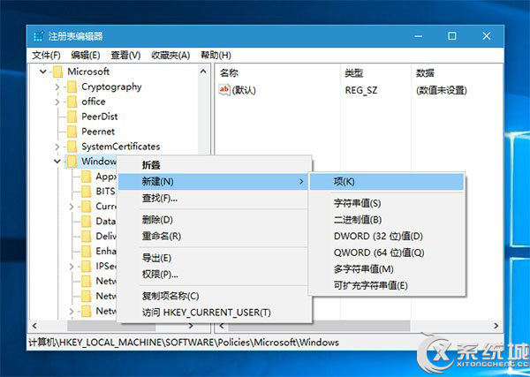Select QWORD (64 位)值(Q)
Screen dimensions: 530x377
(x=387, y=253)
